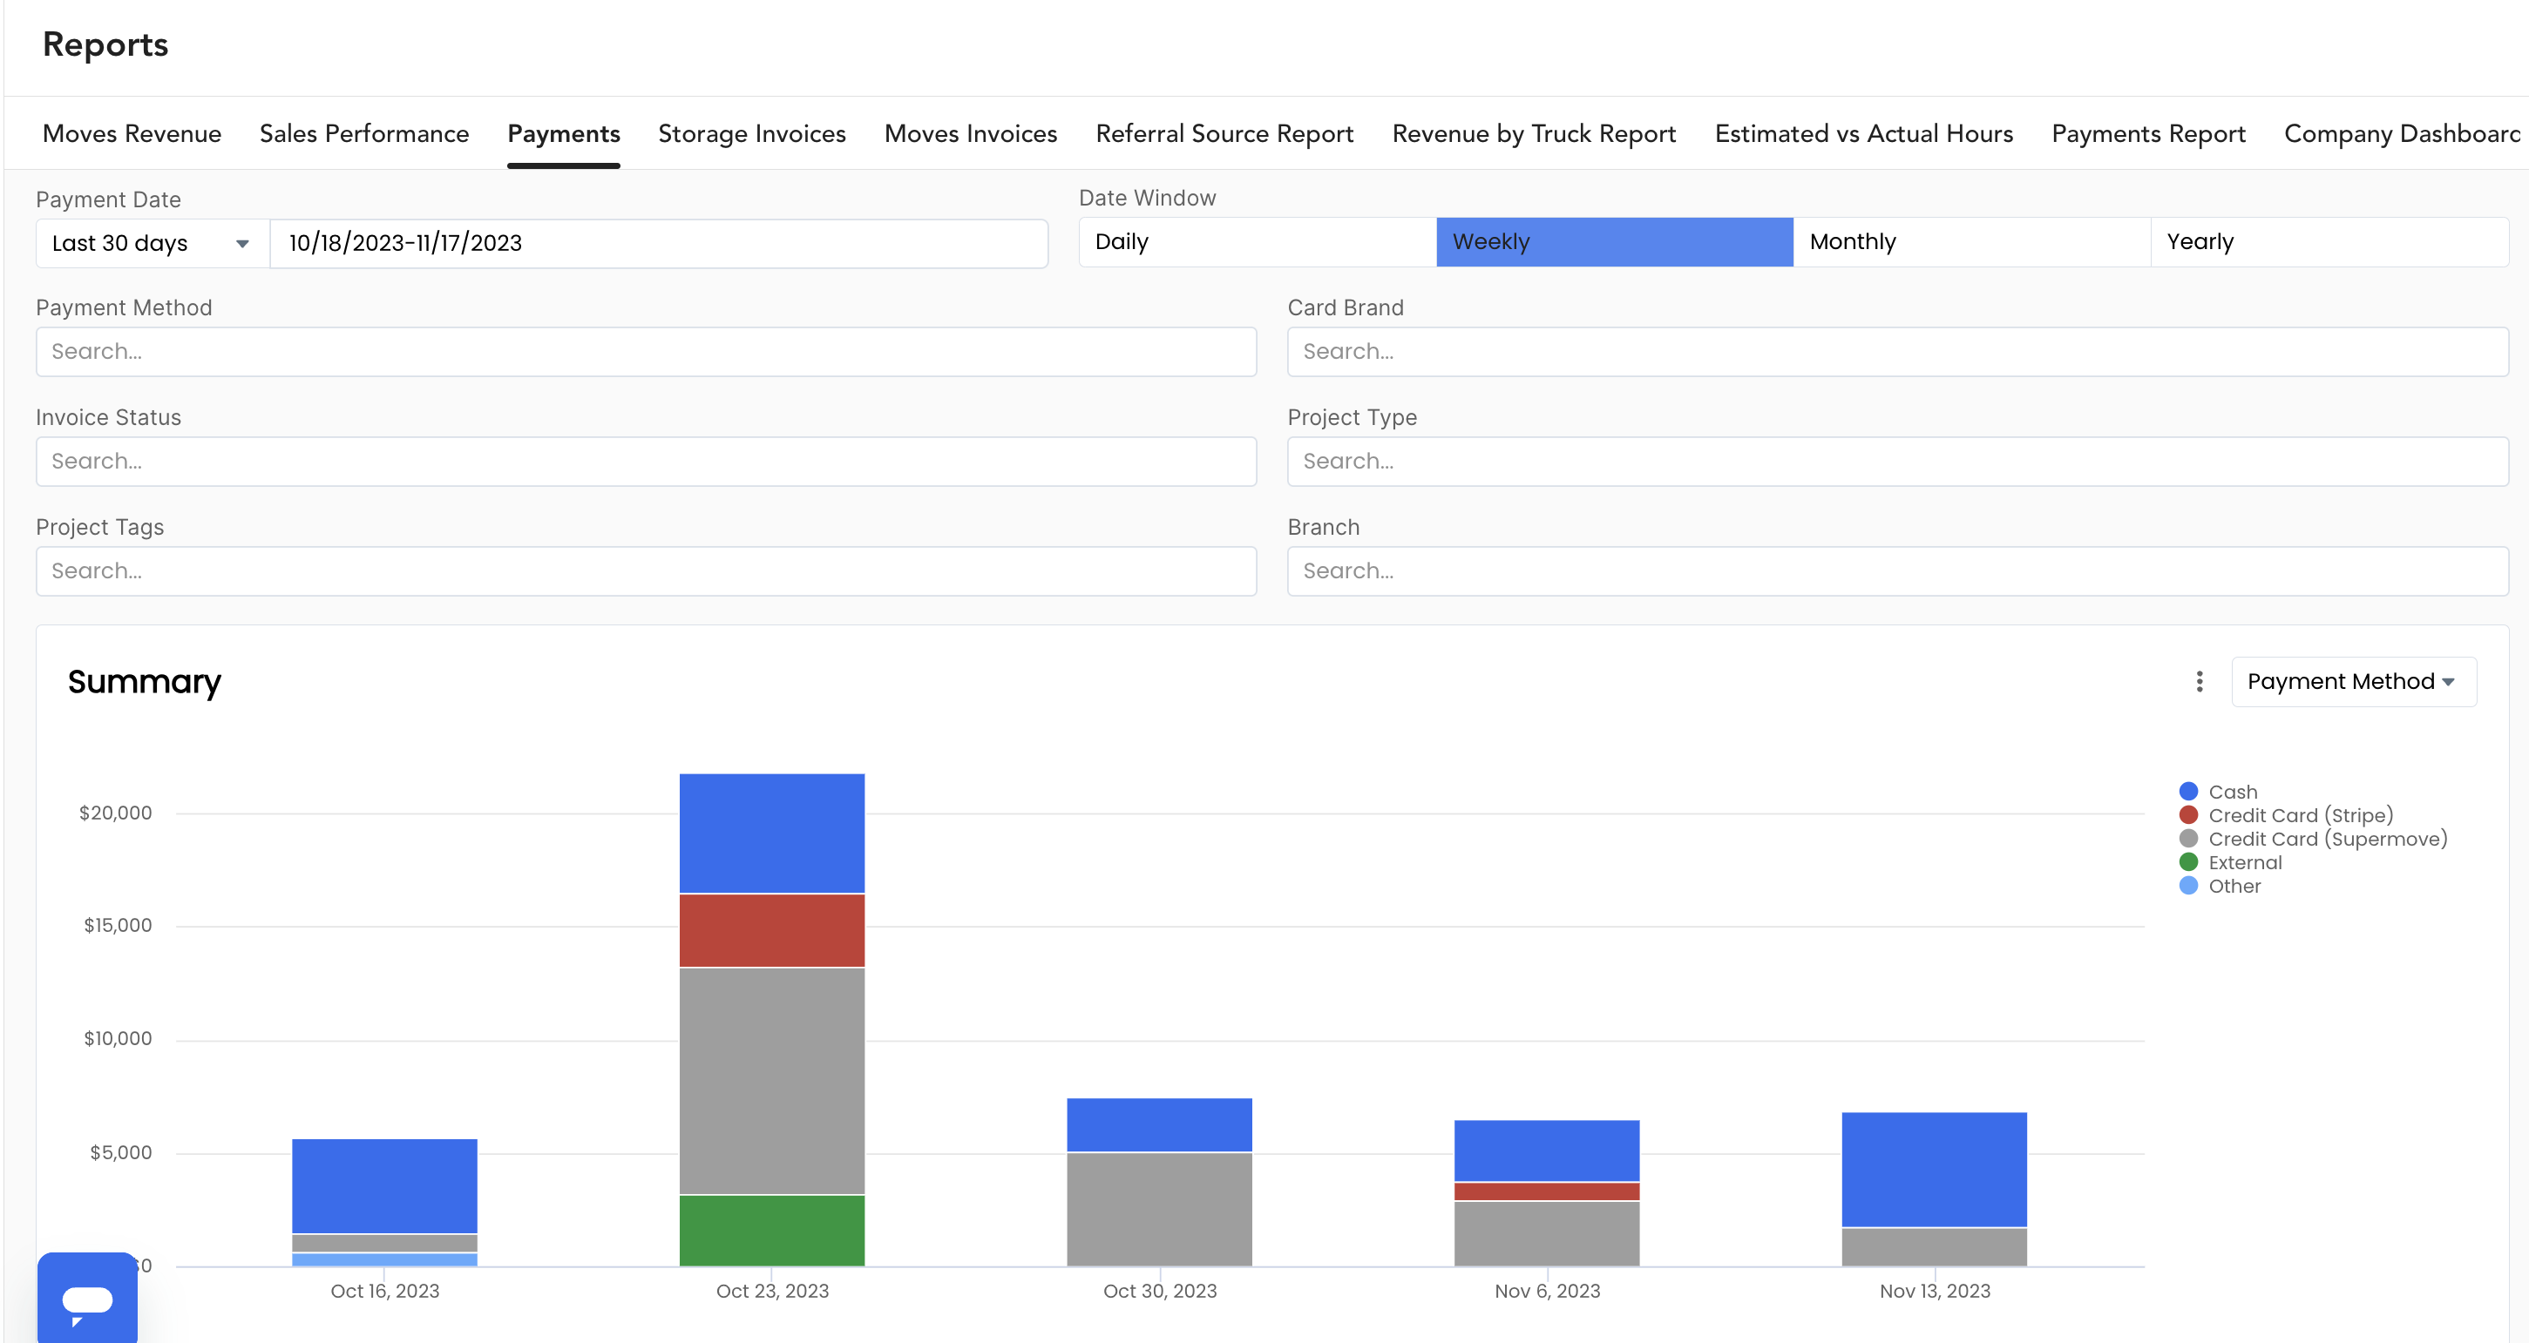Select the Payments tab
The height and width of the screenshot is (1343, 2529).
point(564,133)
